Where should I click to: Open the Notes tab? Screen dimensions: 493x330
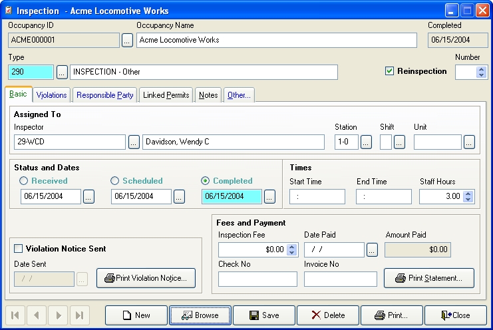coord(208,95)
